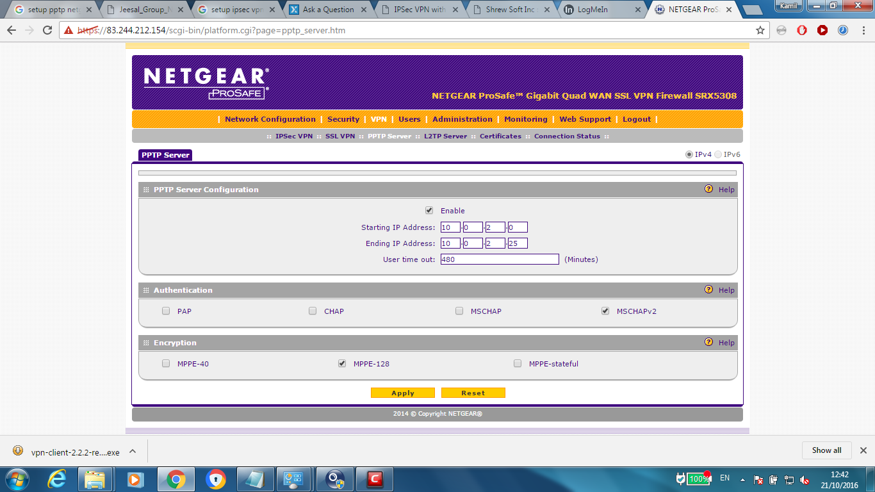
Task: Click the insecure-connection warning triangle in the address bar
Action: coord(69,30)
